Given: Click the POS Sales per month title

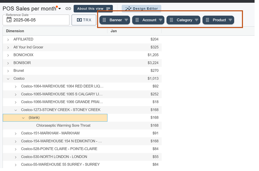Looking at the screenshot, I should (x=29, y=9).
